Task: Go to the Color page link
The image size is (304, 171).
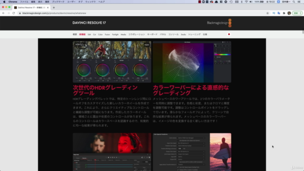Action: [100, 35]
